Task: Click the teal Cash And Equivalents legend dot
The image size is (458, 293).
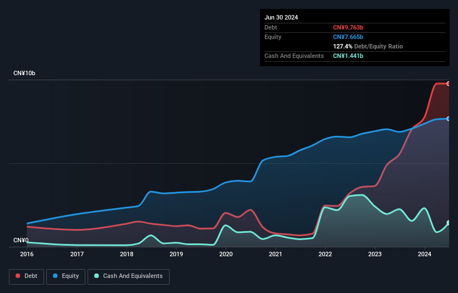Action: (97, 276)
